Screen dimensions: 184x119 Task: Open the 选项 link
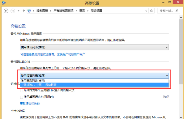coord(166,97)
